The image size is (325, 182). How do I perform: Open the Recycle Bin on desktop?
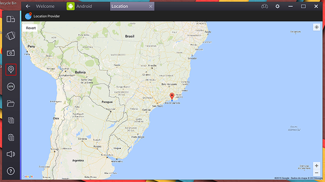click(x=8, y=3)
